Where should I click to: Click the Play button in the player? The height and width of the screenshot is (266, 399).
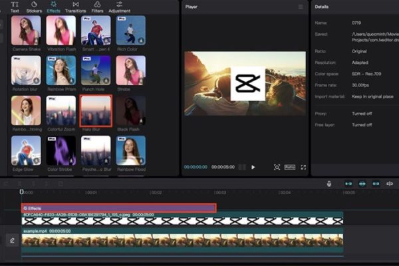pyautogui.click(x=253, y=168)
